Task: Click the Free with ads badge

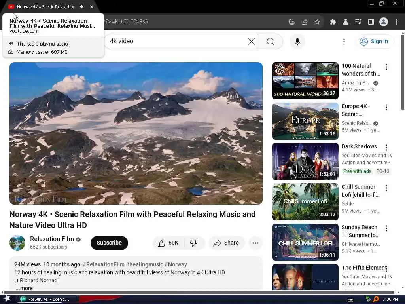Action: point(357,171)
